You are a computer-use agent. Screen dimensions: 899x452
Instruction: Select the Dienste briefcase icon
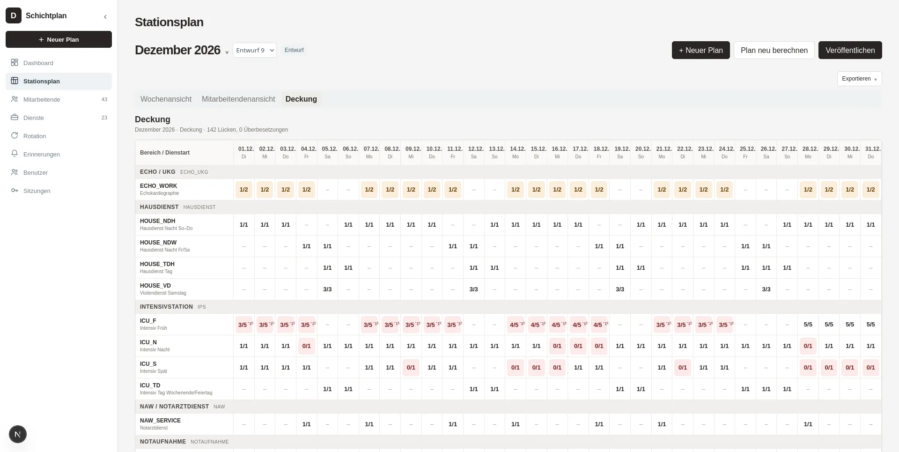[x=15, y=118]
